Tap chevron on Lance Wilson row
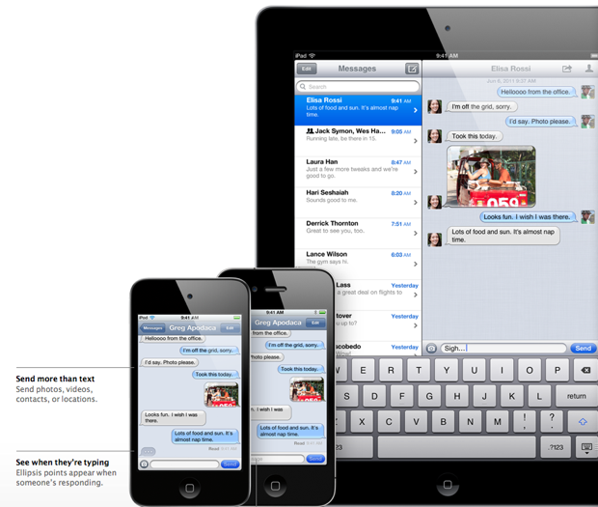This screenshot has height=507, width=598. click(416, 265)
